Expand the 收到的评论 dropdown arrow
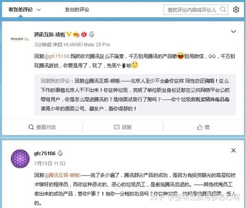246x208 pixels. pyautogui.click(x=38, y=10)
